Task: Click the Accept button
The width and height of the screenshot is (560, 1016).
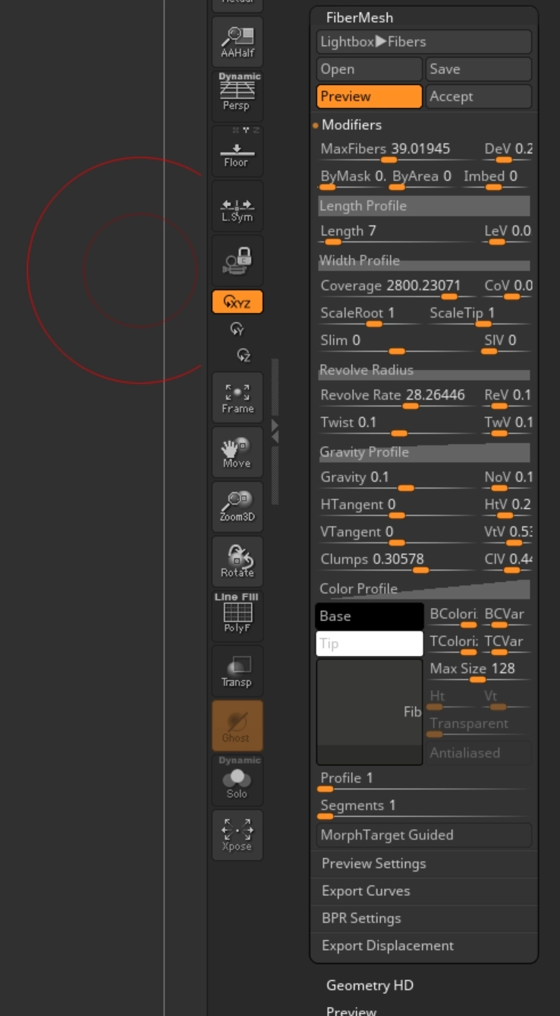Action: (x=478, y=97)
